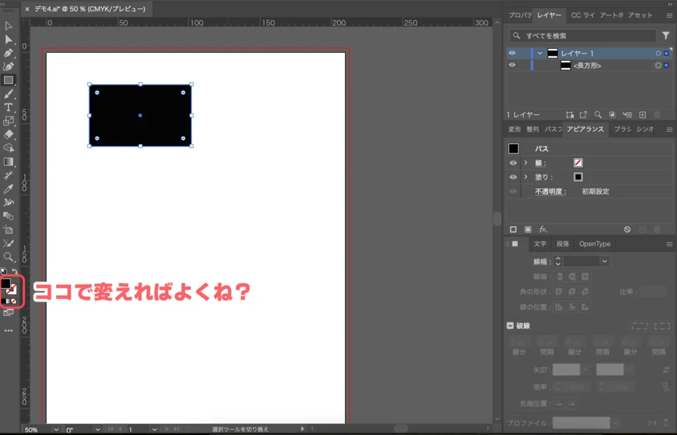The height and width of the screenshot is (435, 677).
Task: Create a new layer in Layers panel
Action: point(642,114)
